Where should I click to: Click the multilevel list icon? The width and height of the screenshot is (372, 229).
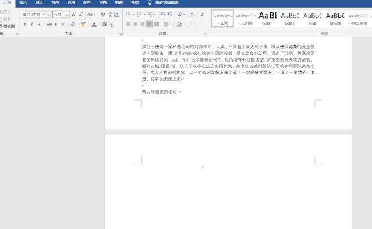coord(150,15)
